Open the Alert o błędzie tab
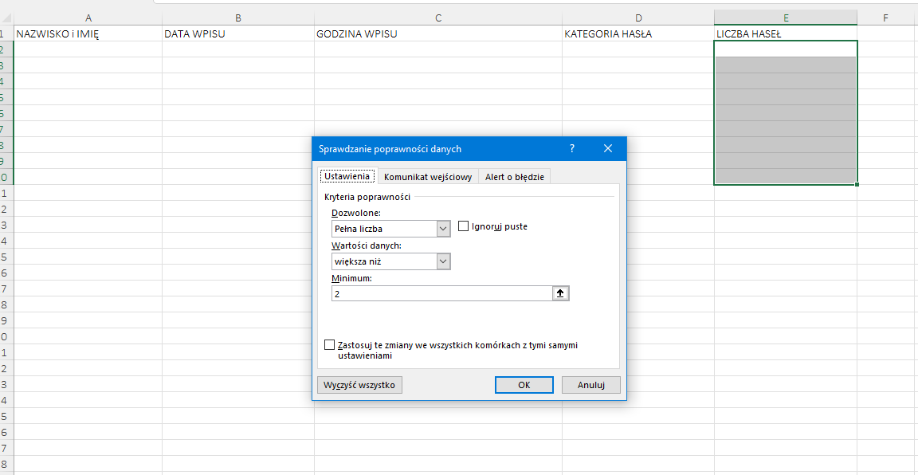Viewport: 918px width, 475px height. pyautogui.click(x=515, y=177)
